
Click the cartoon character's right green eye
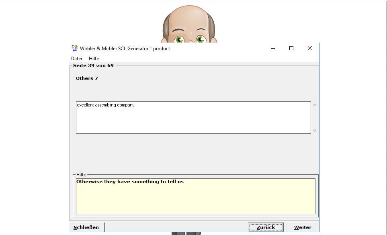point(201,39)
